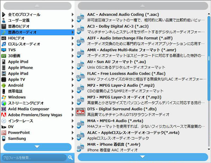Screen dimensions: 211x163
Task: Click the lossless audio music note icon
Action: click(x=4, y=44)
